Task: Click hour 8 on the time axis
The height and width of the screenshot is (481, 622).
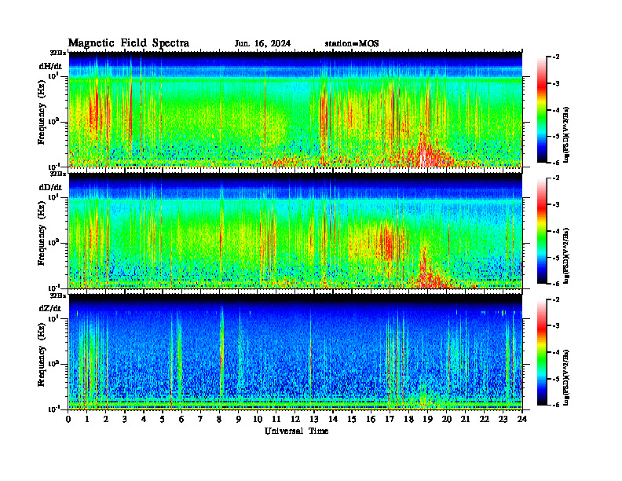Action: coord(219,419)
